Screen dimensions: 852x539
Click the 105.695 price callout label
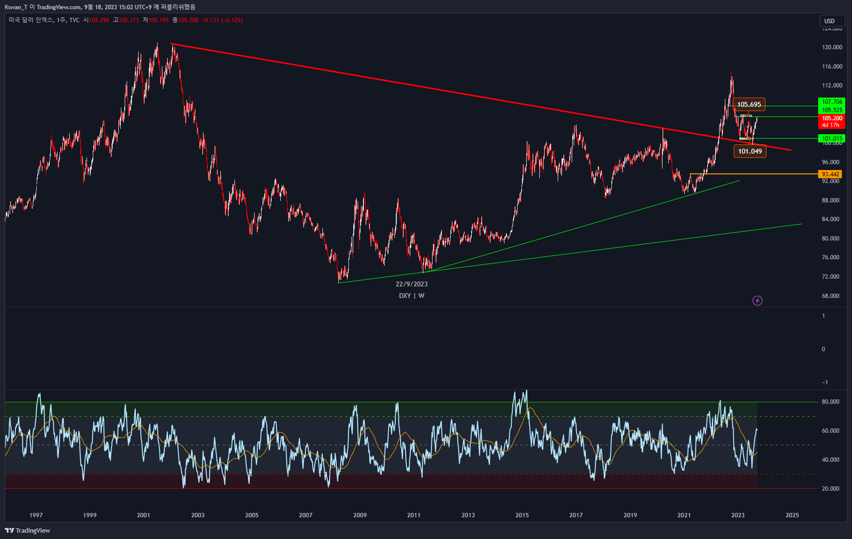(x=749, y=104)
